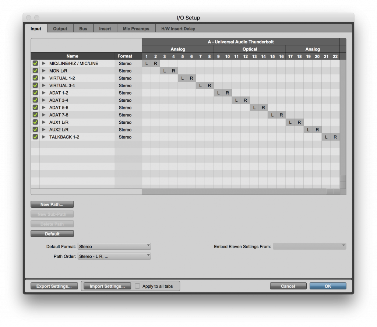
Task: Click the New Path button
Action: click(52, 204)
